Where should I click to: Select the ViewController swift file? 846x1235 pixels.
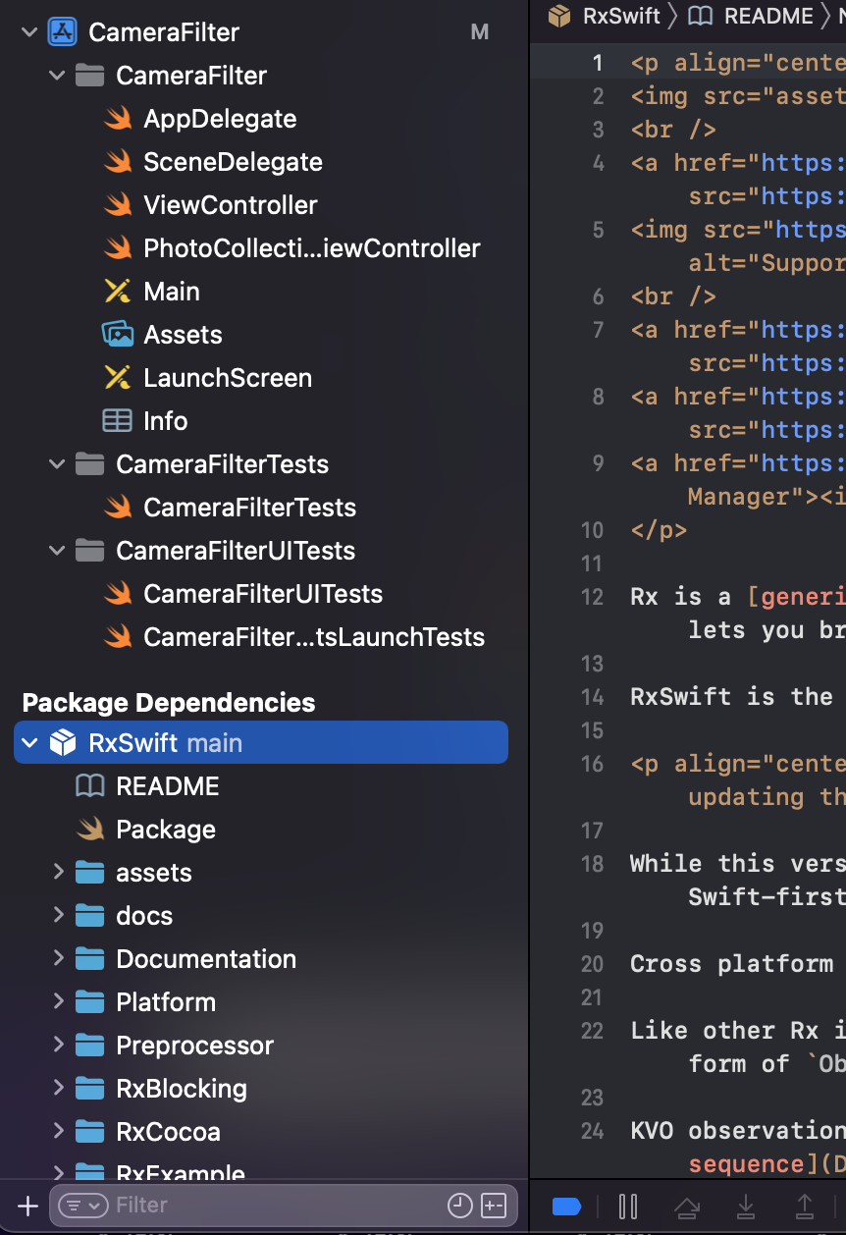(x=231, y=205)
